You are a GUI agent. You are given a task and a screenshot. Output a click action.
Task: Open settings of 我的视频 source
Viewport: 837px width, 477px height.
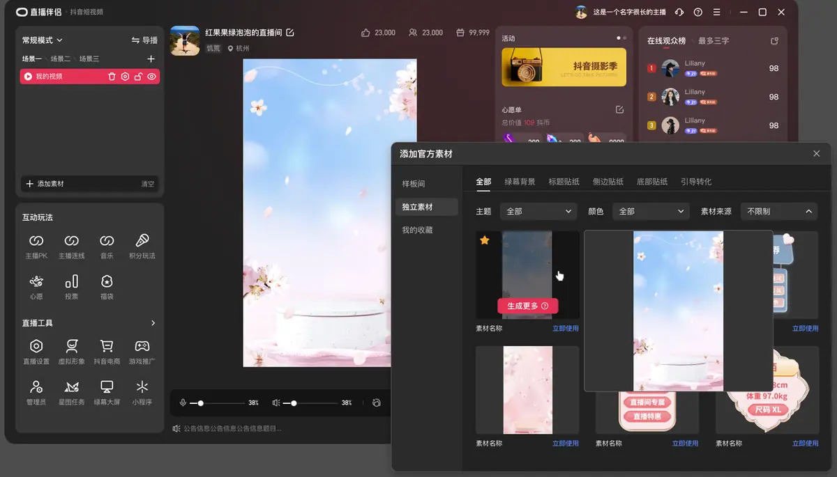click(125, 77)
